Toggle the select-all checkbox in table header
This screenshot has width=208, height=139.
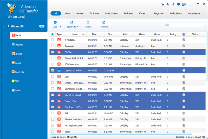(53, 34)
